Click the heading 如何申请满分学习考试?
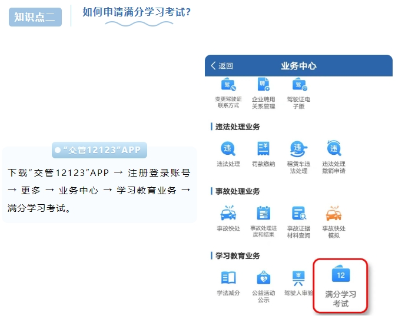 [x=137, y=12]
